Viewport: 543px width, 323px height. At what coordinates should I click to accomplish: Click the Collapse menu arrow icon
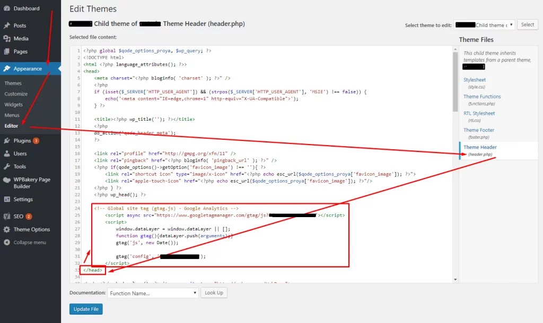[x=6, y=243]
